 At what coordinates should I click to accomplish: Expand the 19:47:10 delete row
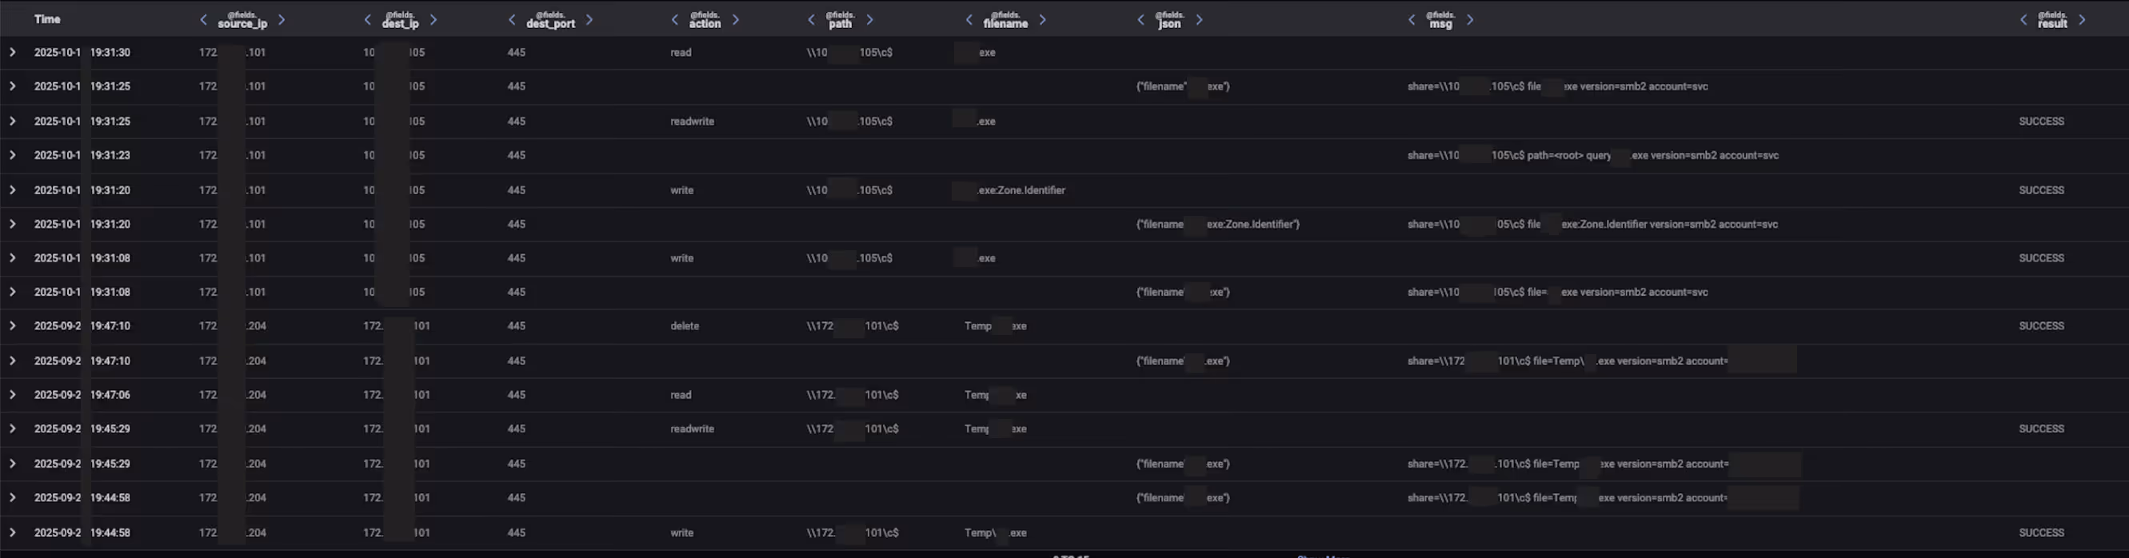(x=13, y=325)
